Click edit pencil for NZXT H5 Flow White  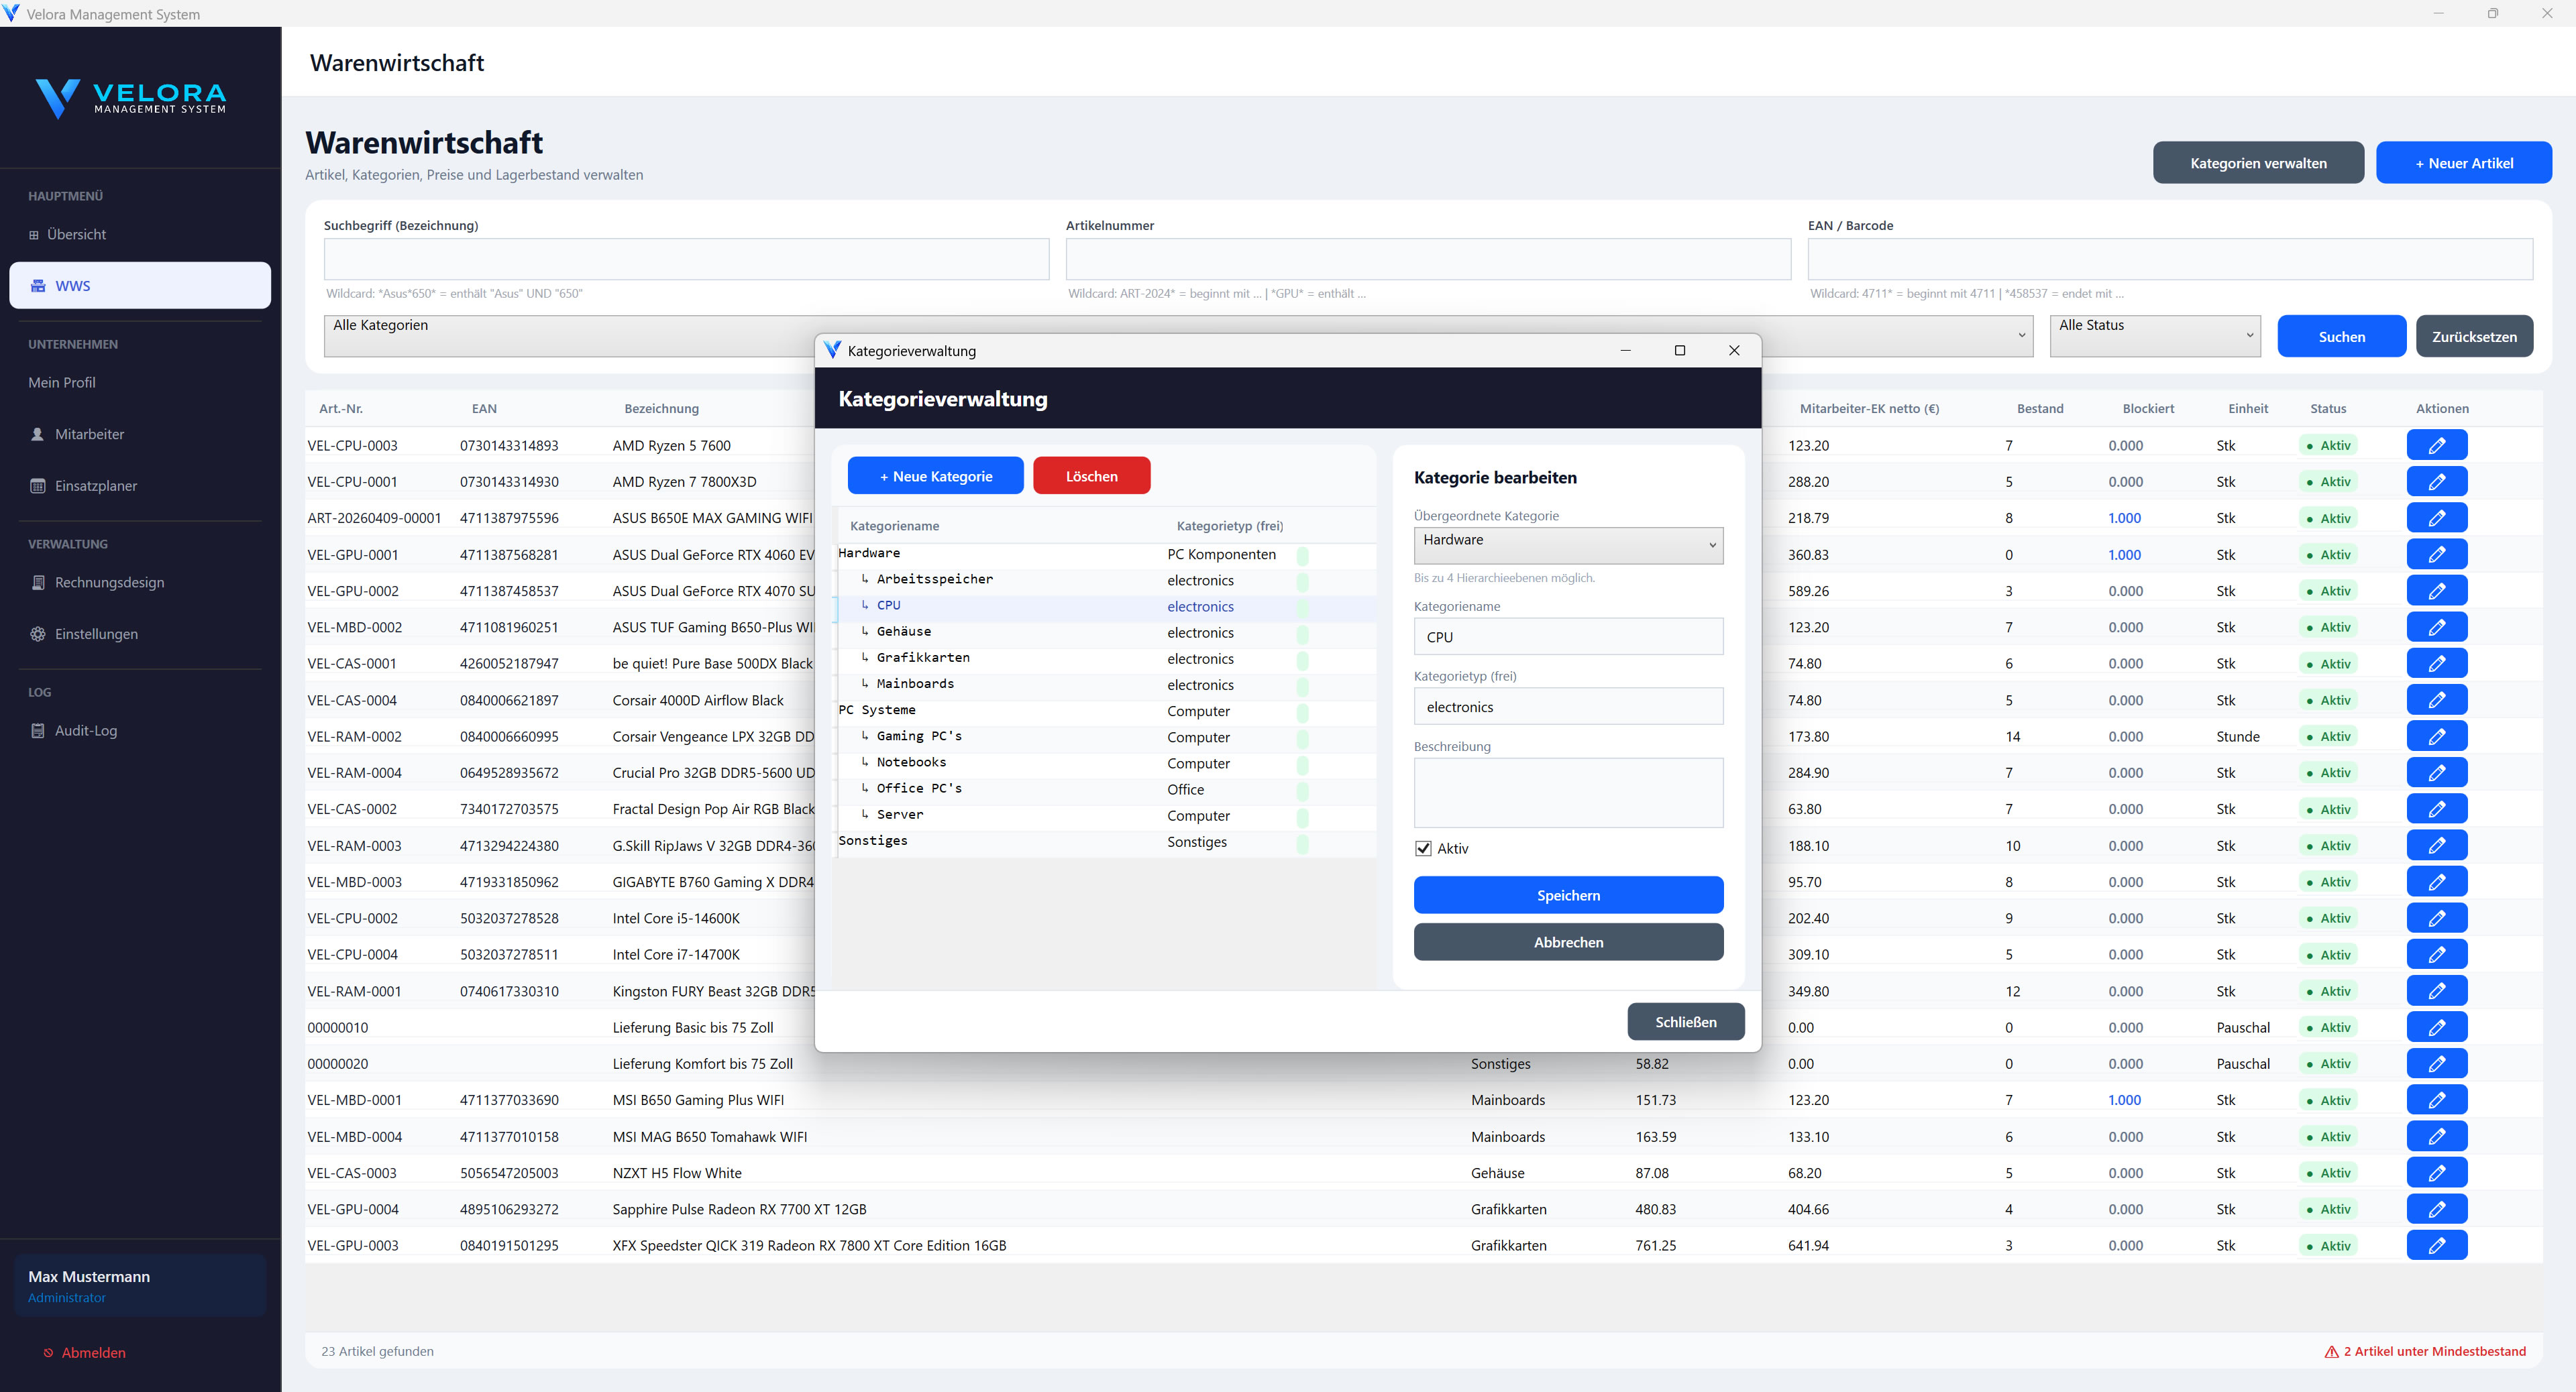2436,1172
